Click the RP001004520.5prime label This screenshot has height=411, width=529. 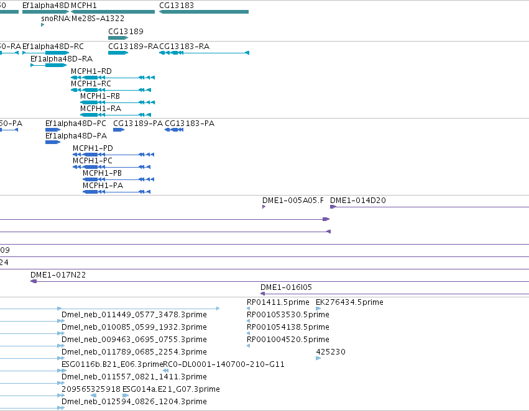288,340
